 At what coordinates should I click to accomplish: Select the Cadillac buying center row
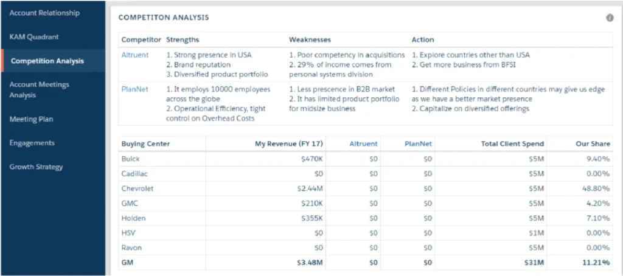click(366, 173)
